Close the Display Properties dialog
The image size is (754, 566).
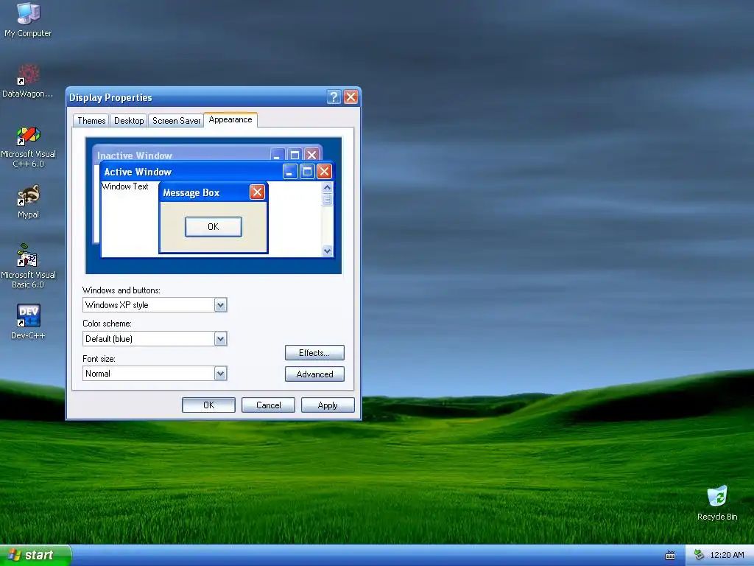point(351,97)
